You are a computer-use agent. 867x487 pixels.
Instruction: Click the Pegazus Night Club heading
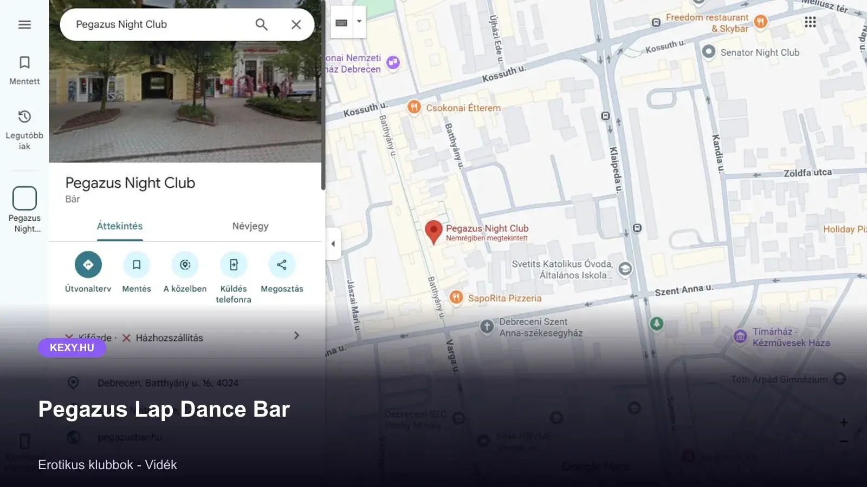pyautogui.click(x=130, y=183)
